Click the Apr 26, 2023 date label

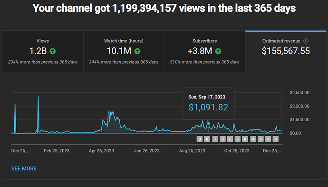[x=101, y=151]
